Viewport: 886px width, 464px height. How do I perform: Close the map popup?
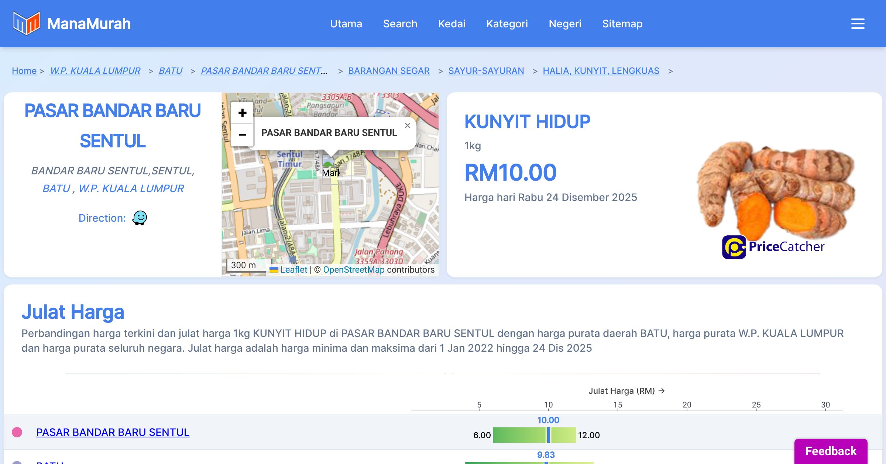pyautogui.click(x=407, y=126)
